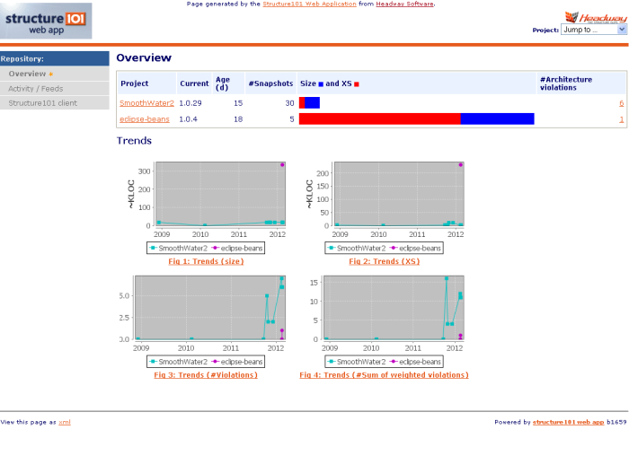Click eclipse-beans version 1.0.4 cell
The height and width of the screenshot is (456, 629).
(x=188, y=119)
